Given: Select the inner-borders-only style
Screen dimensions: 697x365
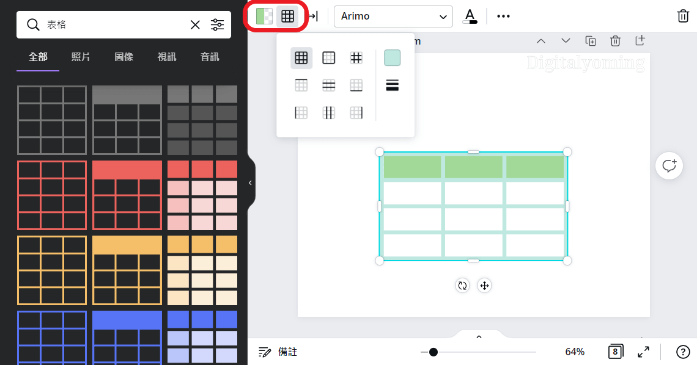Looking at the screenshot, I should (x=356, y=57).
